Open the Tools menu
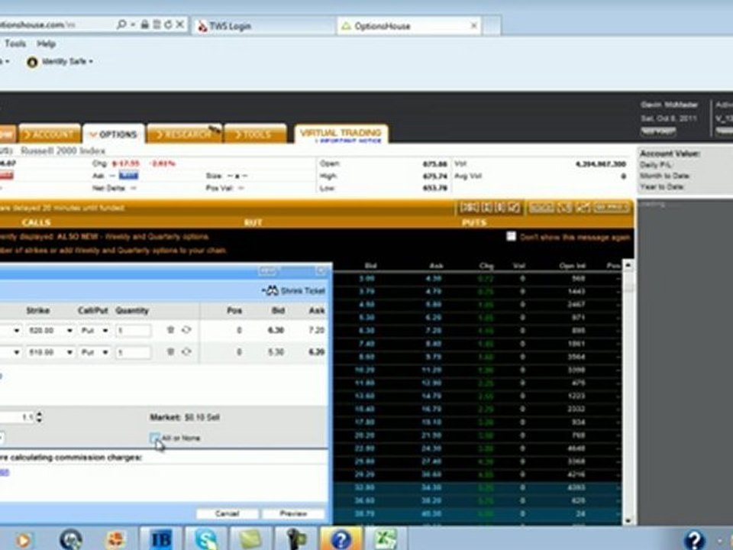Image resolution: width=733 pixels, height=550 pixels. click(x=15, y=44)
